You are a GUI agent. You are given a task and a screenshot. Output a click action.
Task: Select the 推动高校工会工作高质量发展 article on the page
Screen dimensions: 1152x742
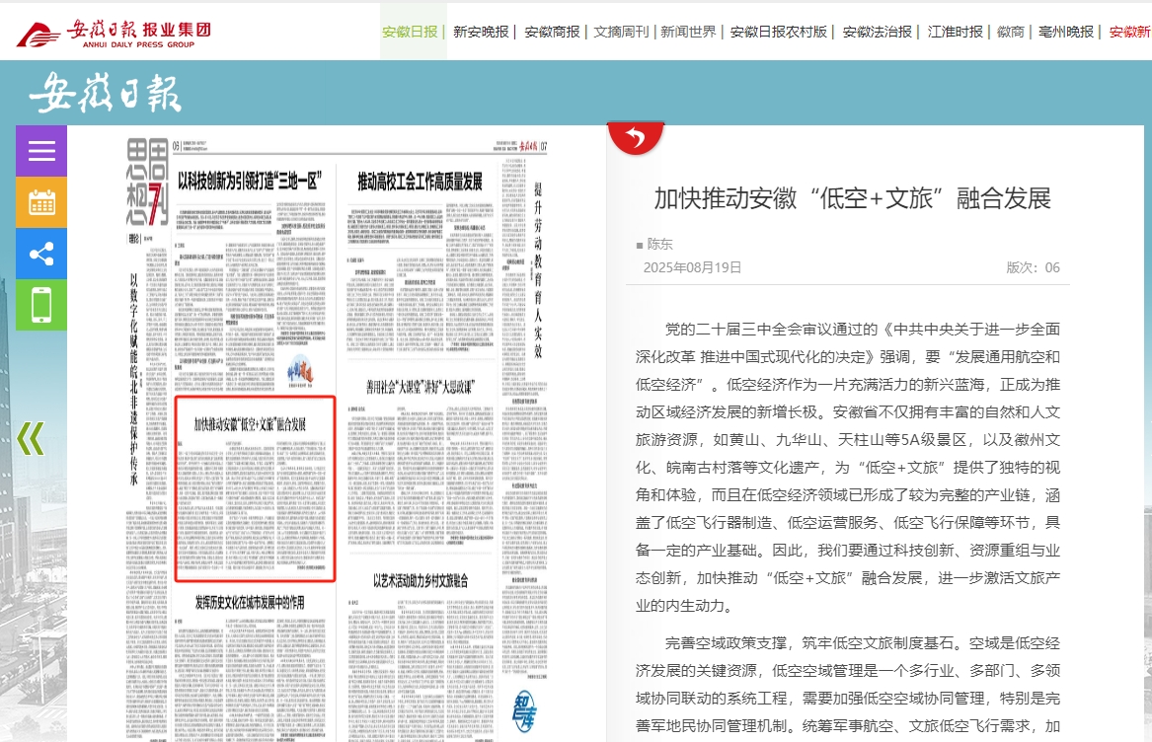[x=420, y=181]
